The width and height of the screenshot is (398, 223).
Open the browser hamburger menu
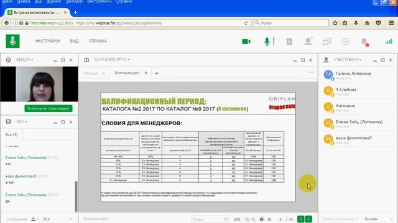click(x=391, y=23)
